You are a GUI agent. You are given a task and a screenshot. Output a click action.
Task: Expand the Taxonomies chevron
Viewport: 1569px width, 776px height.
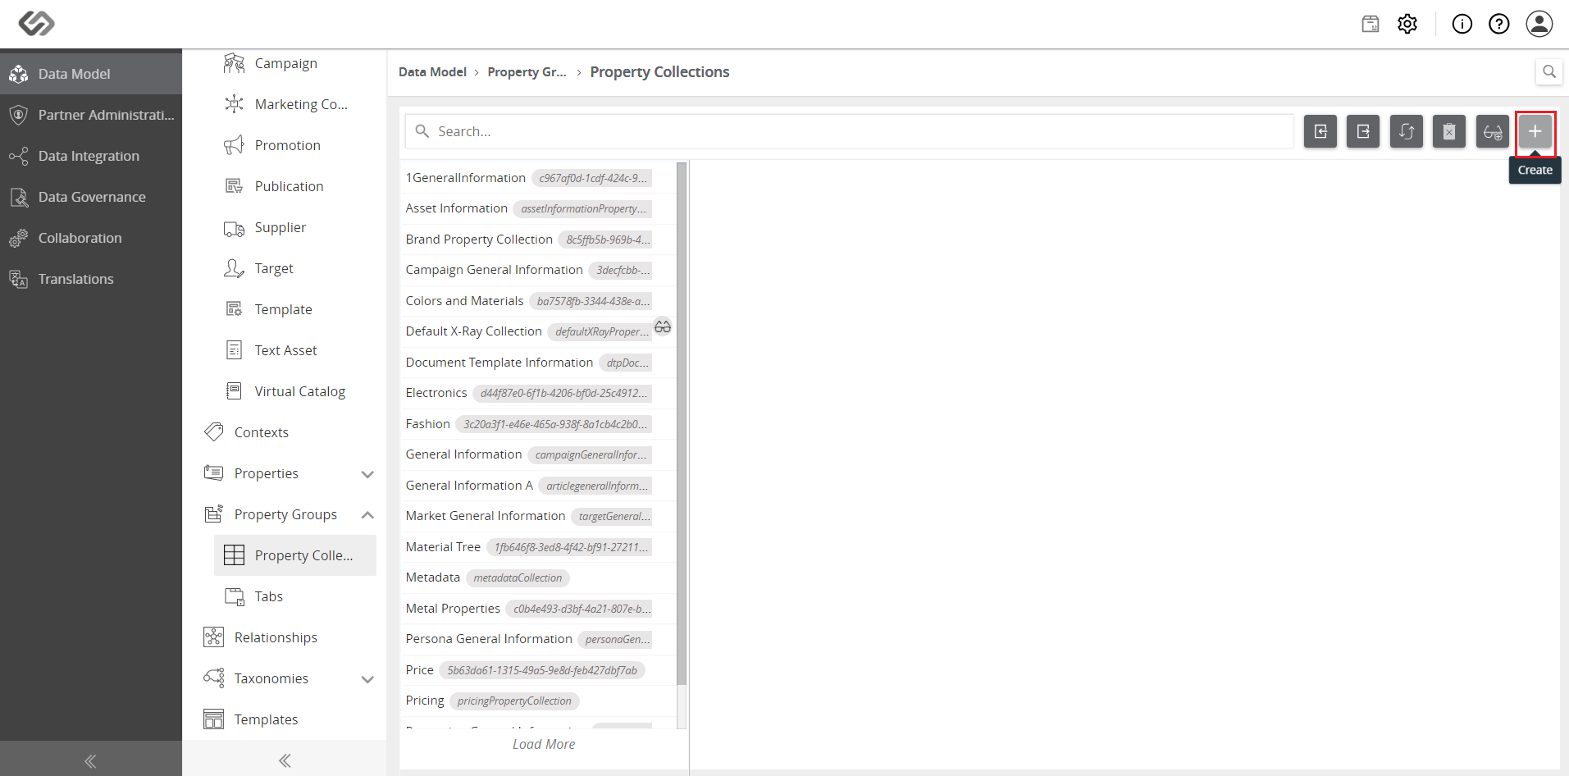(367, 679)
